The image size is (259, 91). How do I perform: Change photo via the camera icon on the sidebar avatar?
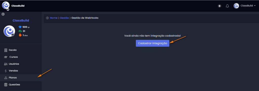(13, 34)
